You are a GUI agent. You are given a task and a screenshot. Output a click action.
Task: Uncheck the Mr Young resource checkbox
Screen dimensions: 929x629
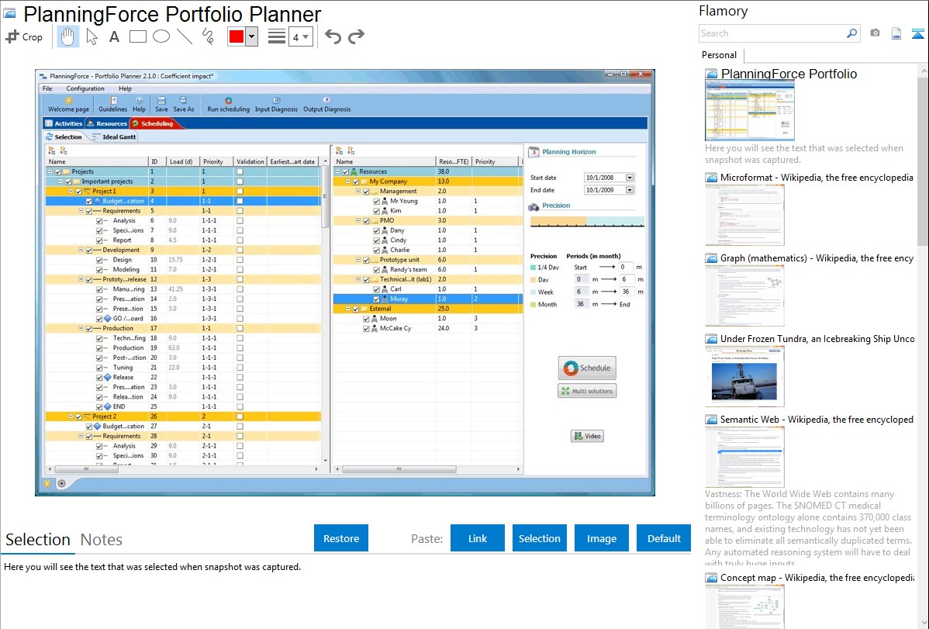(376, 201)
